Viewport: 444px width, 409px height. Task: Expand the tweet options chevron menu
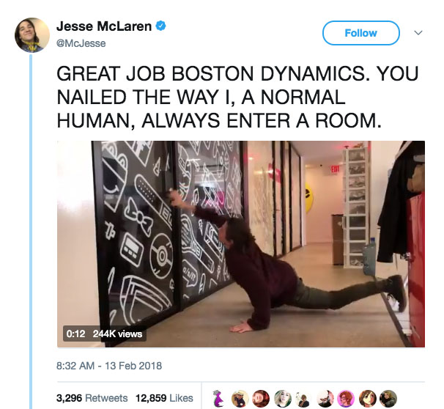[x=418, y=32]
